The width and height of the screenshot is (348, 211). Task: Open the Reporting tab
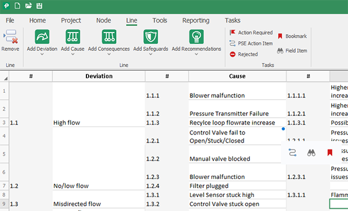tap(196, 20)
